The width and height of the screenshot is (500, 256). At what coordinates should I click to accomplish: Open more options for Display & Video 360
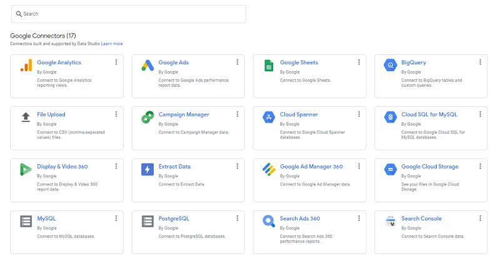point(116,166)
